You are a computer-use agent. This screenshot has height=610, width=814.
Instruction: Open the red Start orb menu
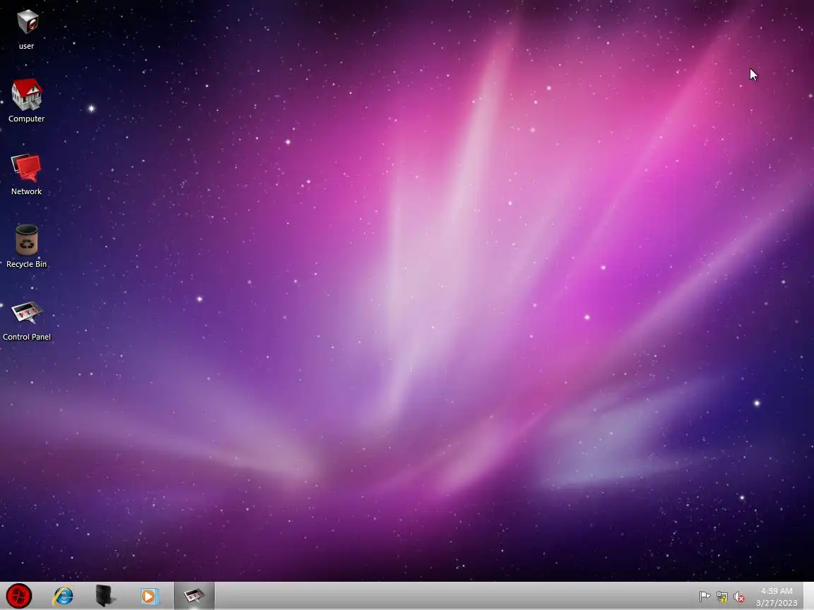coord(19,595)
